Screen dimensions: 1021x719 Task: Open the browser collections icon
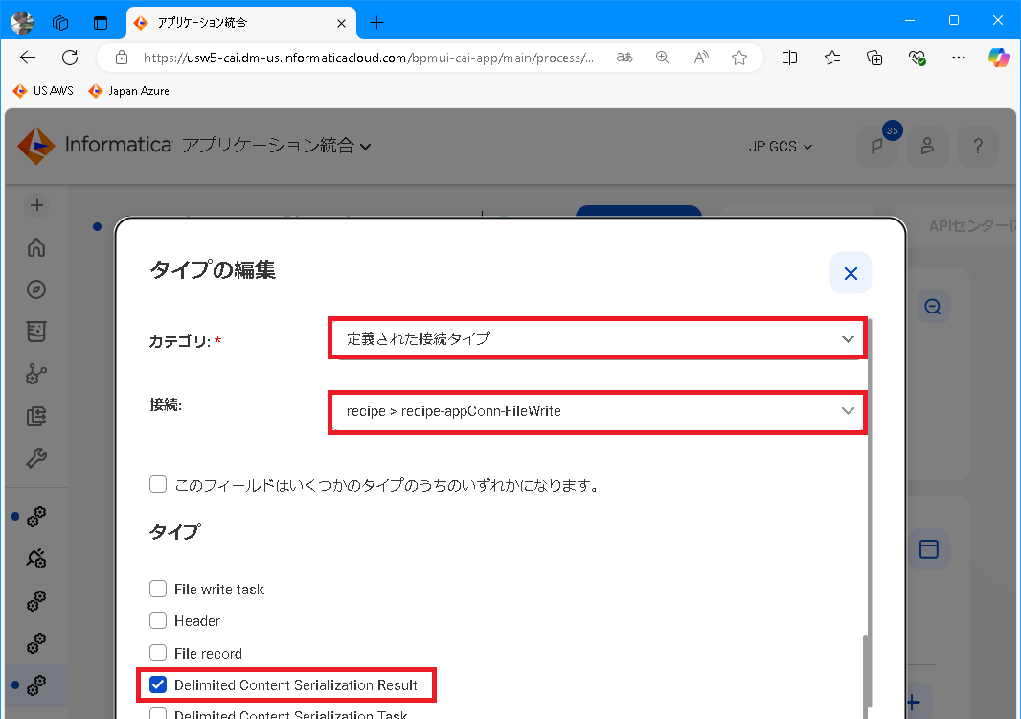coord(874,58)
